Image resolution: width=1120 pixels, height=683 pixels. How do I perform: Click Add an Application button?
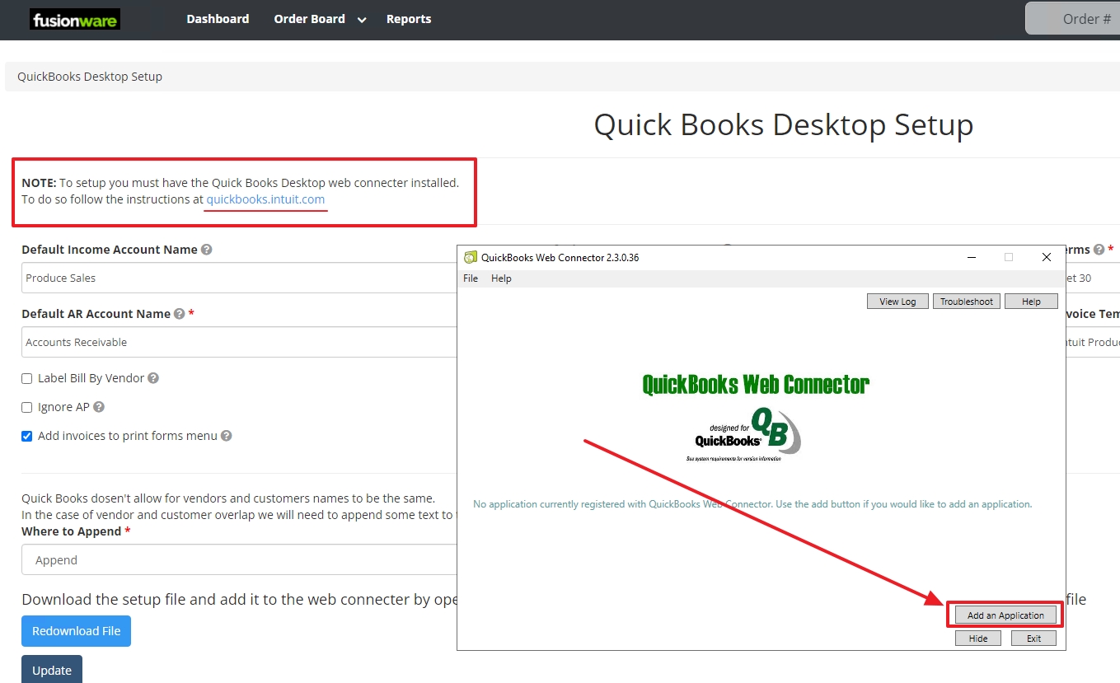(x=1005, y=615)
